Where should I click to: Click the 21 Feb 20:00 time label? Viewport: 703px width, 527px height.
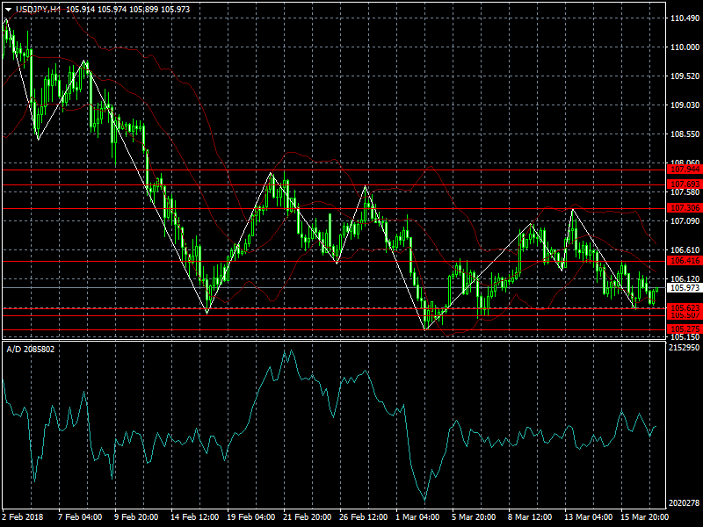(307, 517)
